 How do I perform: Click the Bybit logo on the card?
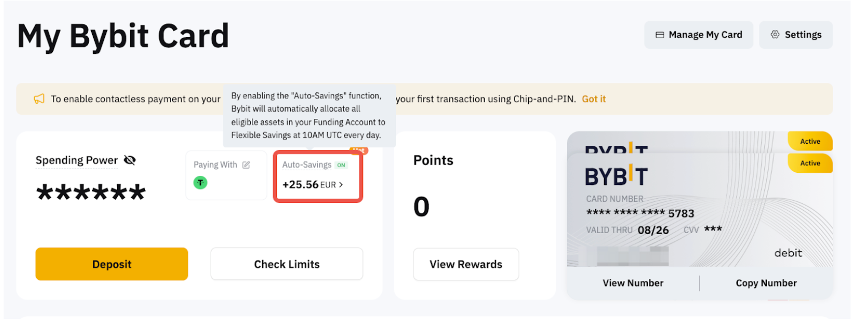616,176
